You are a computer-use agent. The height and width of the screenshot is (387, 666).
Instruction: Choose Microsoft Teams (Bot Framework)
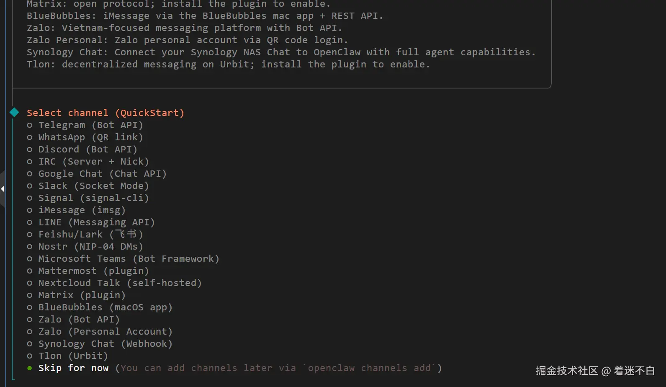[129, 259]
